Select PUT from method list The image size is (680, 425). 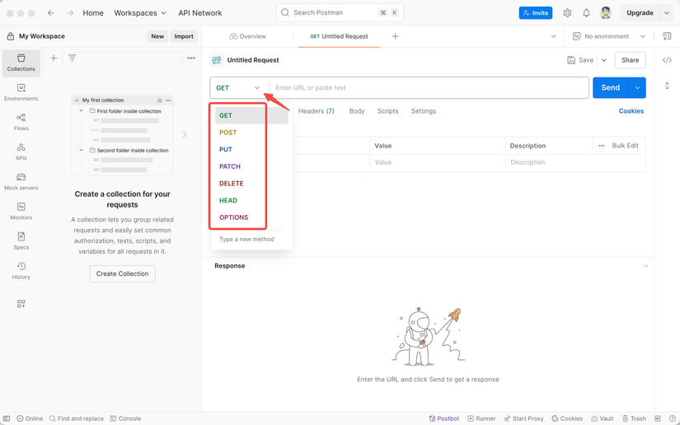pos(226,149)
